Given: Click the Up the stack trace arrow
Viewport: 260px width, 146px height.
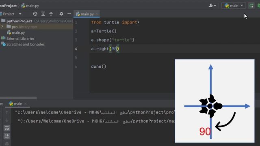Looking at the screenshot, I should 7,112.
